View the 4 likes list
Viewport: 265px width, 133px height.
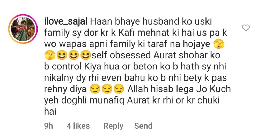tap(78, 126)
